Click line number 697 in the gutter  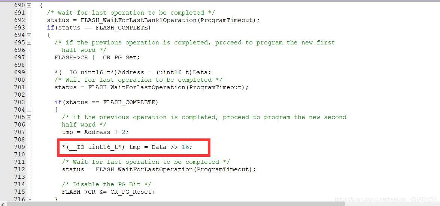point(19,57)
